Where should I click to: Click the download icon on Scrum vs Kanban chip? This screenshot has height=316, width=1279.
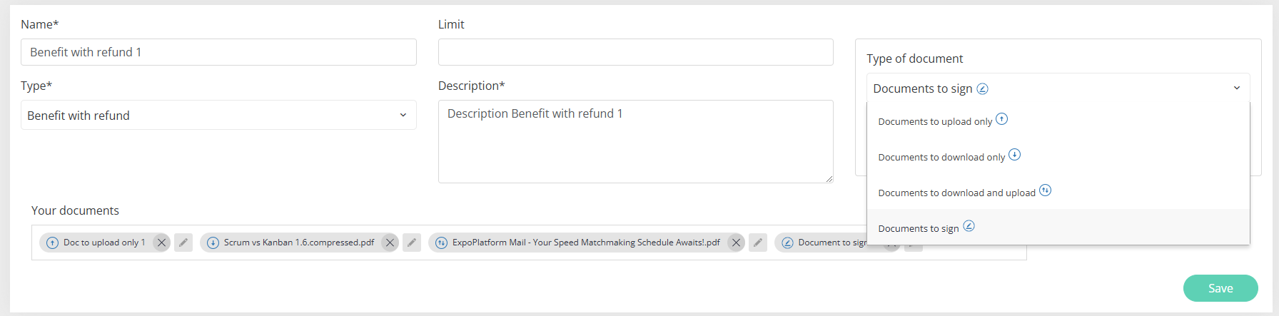coord(213,243)
